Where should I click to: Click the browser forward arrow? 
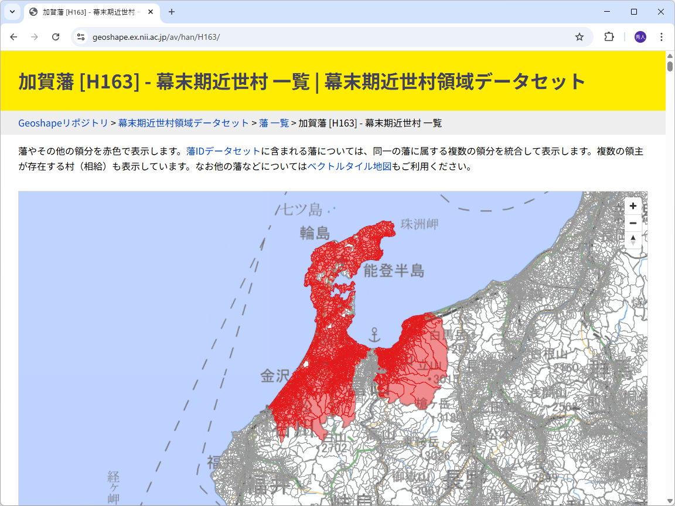pyautogui.click(x=35, y=36)
